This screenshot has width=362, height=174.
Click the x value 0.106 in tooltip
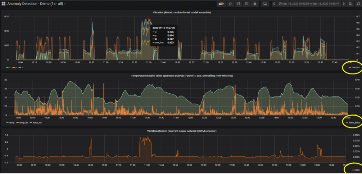[171, 32]
